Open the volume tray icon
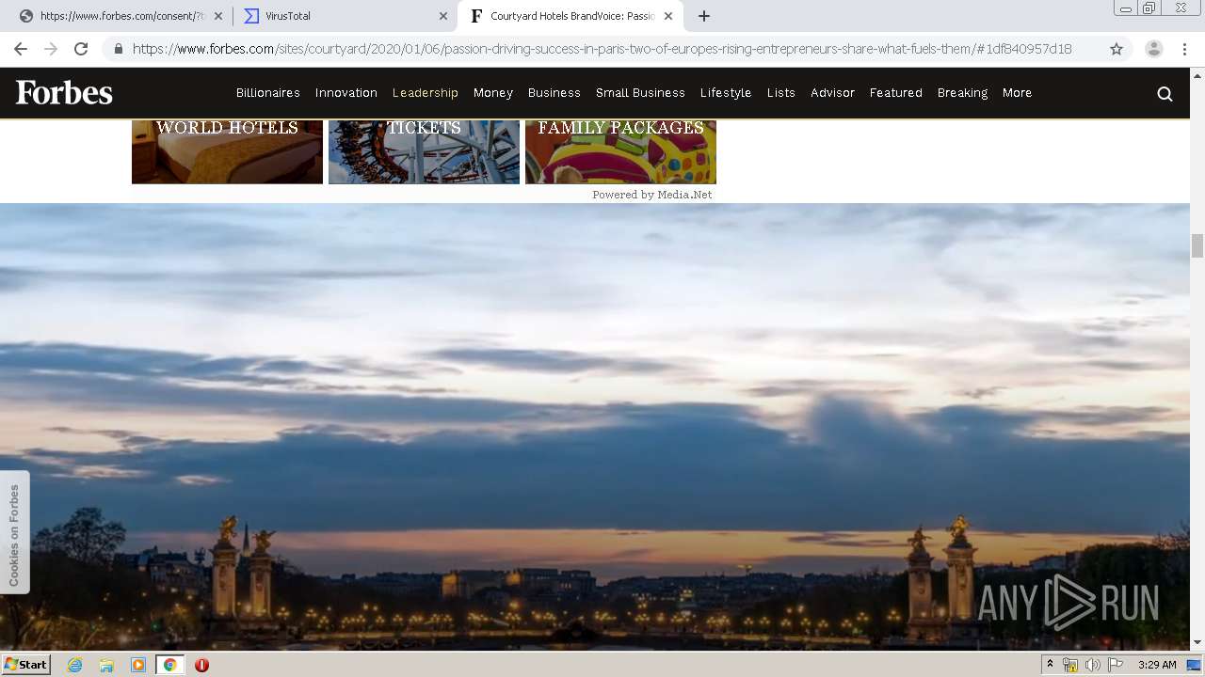The width and height of the screenshot is (1205, 677). pyautogui.click(x=1093, y=665)
